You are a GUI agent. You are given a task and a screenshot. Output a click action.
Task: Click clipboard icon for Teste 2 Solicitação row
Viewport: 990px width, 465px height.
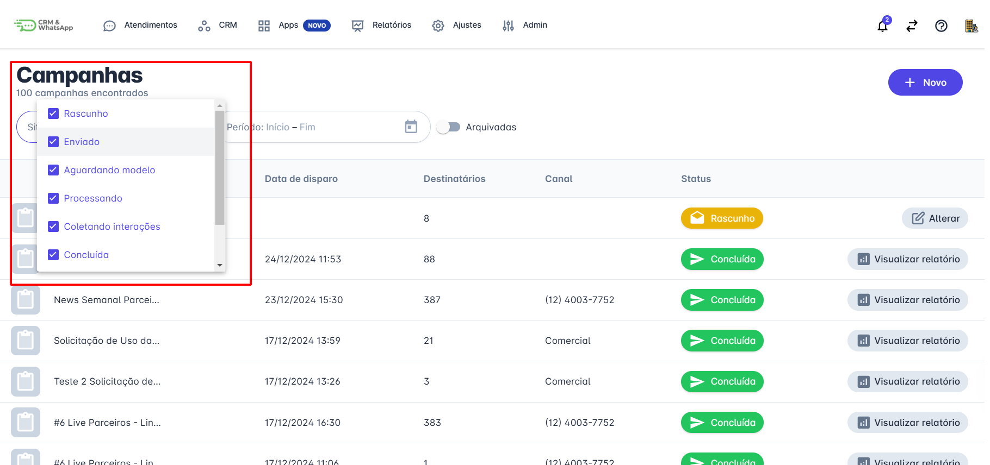pyautogui.click(x=26, y=381)
